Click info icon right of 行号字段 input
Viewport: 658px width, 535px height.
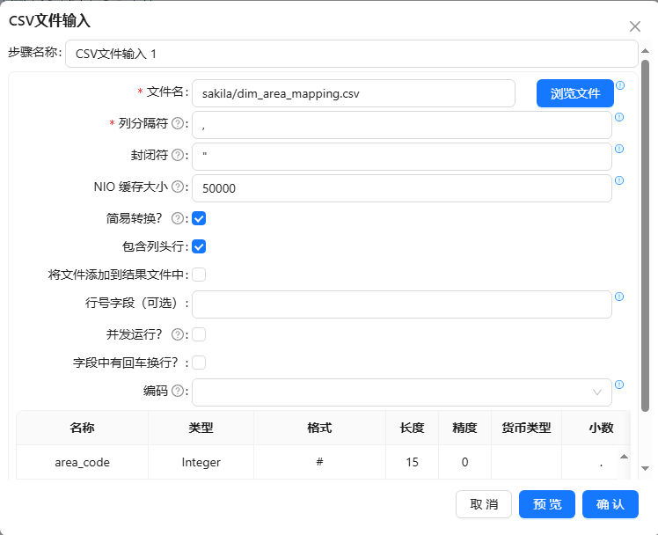coord(619,297)
